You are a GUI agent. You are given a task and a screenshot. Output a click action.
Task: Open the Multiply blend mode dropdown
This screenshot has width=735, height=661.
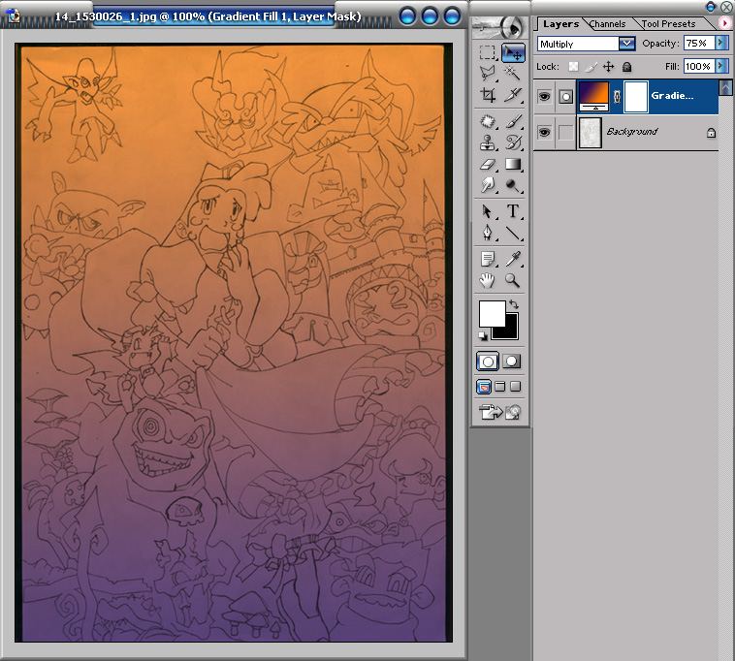626,44
